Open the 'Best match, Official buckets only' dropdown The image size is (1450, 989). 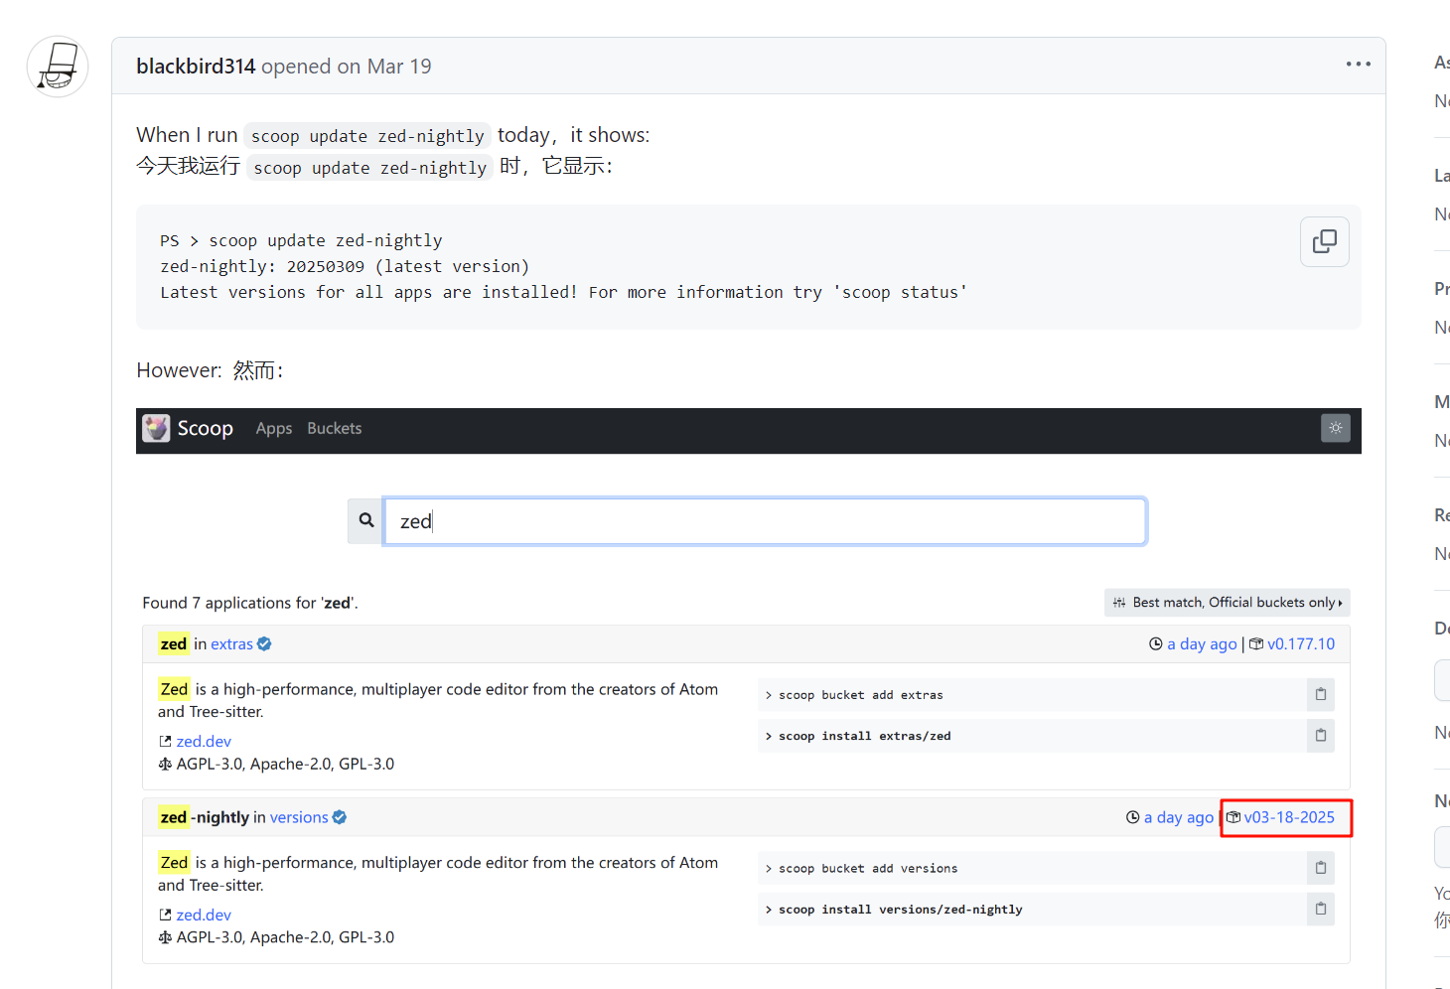[x=1227, y=603]
